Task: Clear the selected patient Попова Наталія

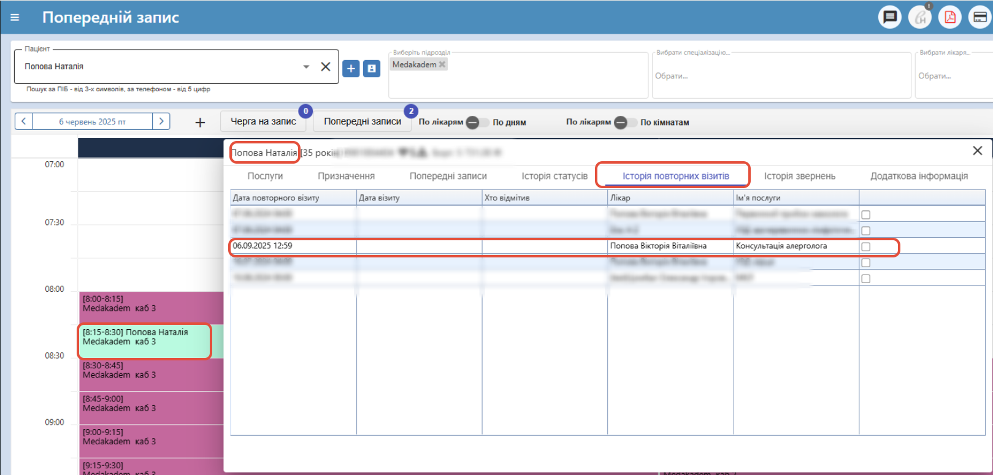Action: pos(326,67)
